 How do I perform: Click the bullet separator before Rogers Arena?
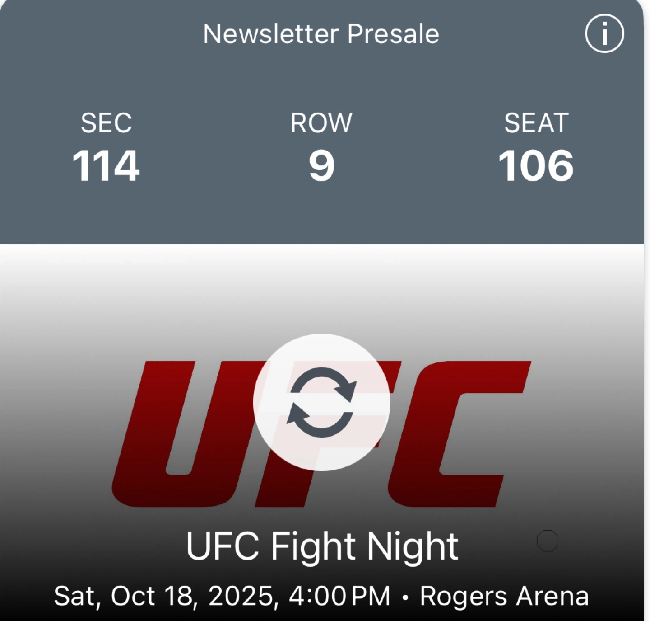click(405, 597)
